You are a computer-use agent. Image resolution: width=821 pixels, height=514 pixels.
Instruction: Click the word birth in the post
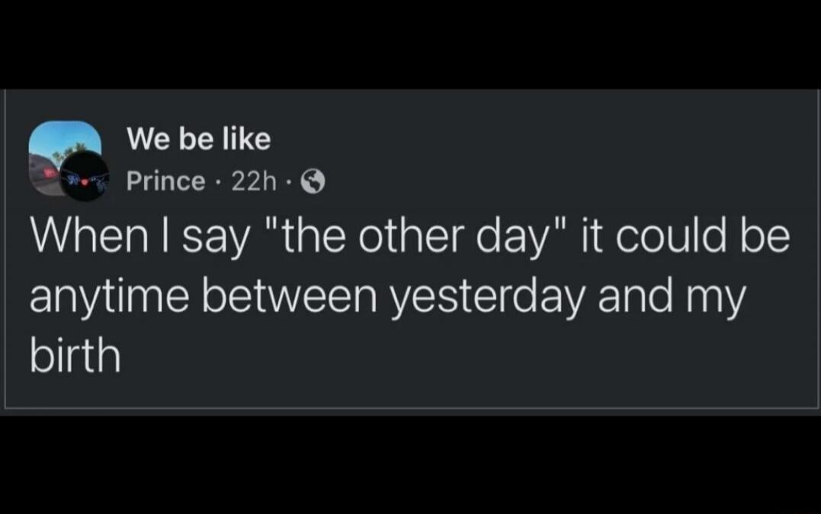[x=74, y=355]
